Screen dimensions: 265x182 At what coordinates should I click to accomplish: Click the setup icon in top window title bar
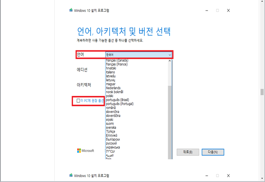[x=71, y=10]
